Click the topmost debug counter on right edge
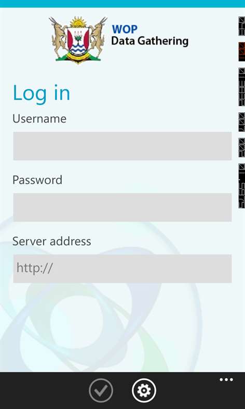Viewport: 245px width, 409px height. point(241,26)
